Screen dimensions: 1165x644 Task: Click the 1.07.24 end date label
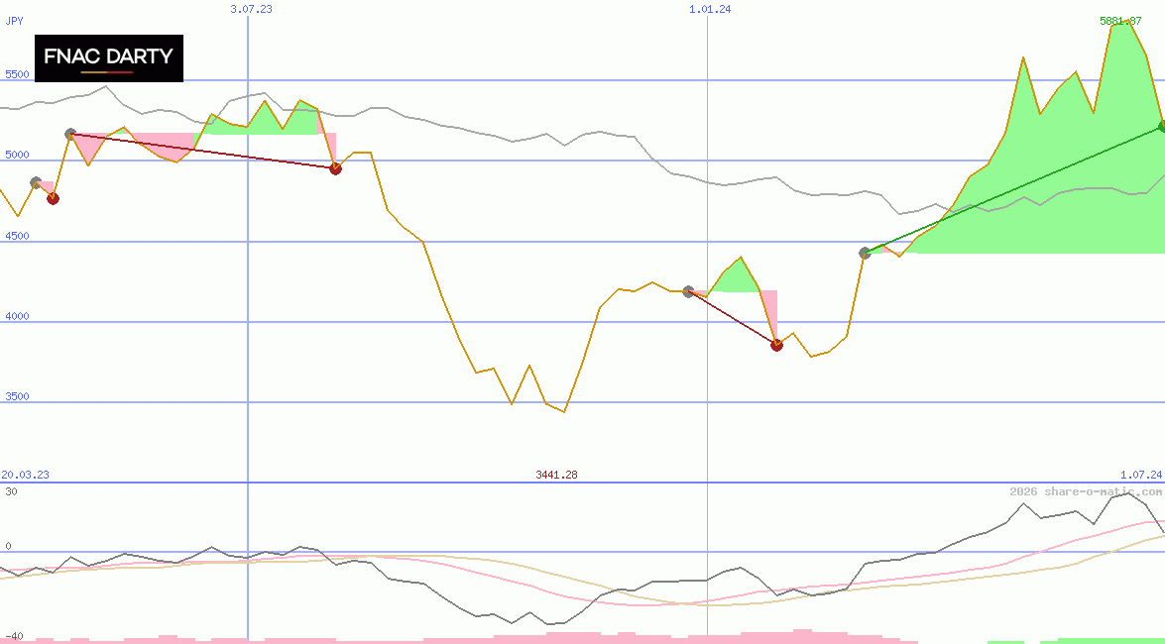[x=1140, y=475]
